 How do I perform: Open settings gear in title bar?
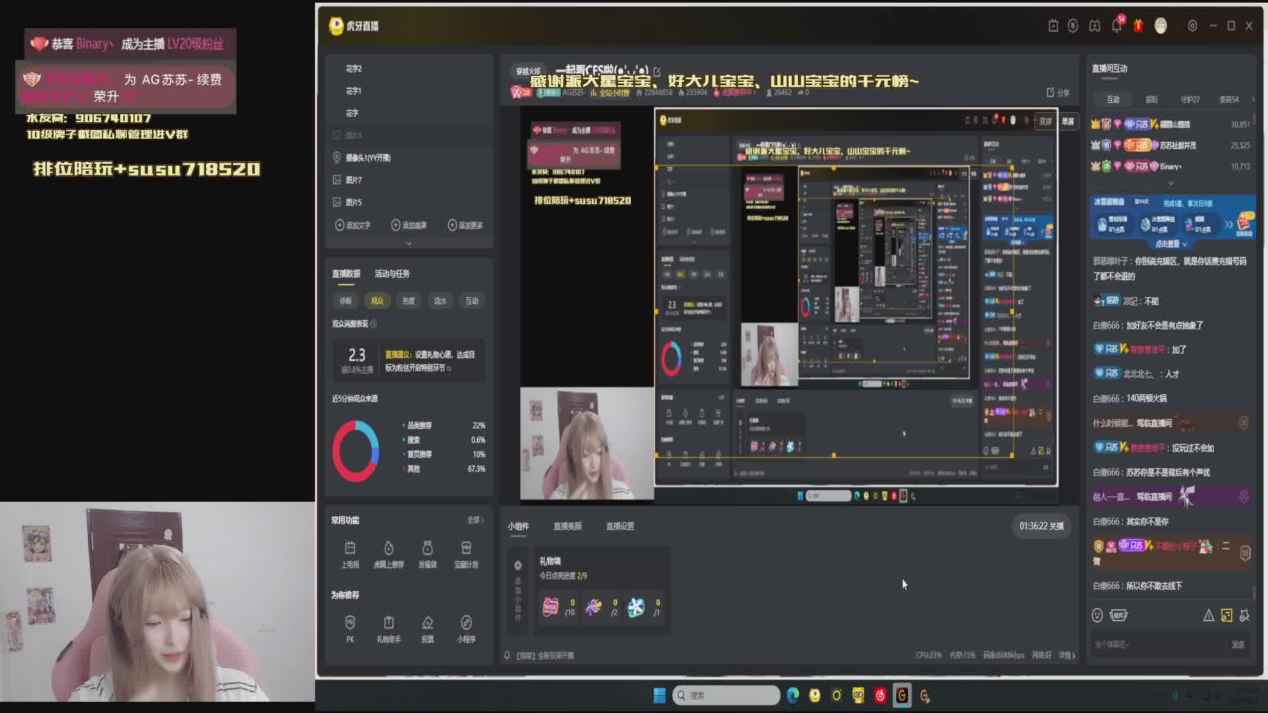tap(1192, 26)
